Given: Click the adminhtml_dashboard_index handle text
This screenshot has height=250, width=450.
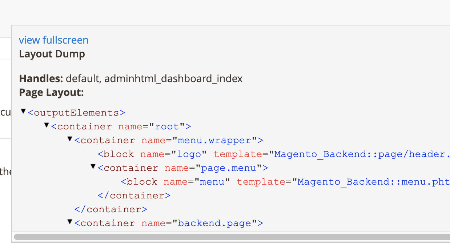Looking at the screenshot, I should 173,78.
